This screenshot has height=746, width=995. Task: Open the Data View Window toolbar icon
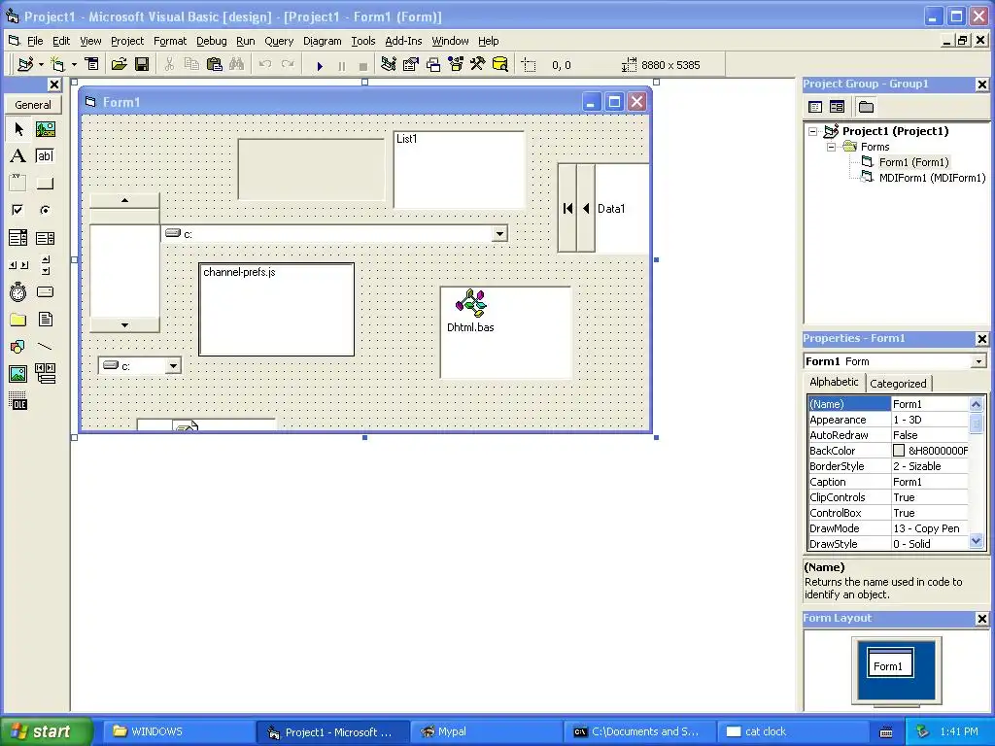pos(500,64)
